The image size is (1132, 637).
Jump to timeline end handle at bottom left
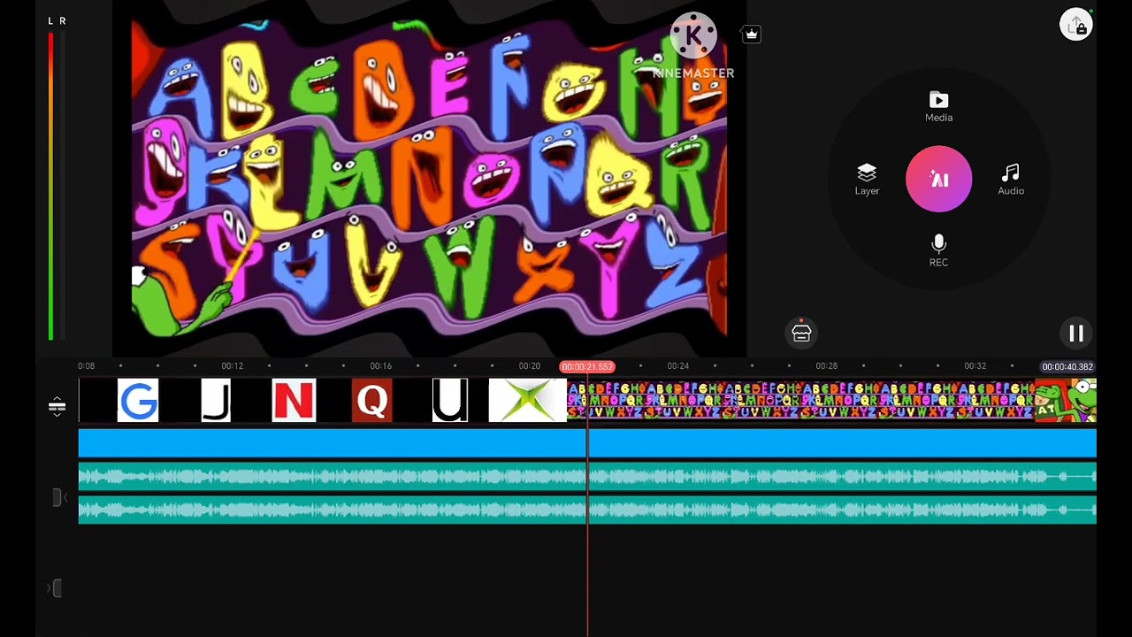55,588
